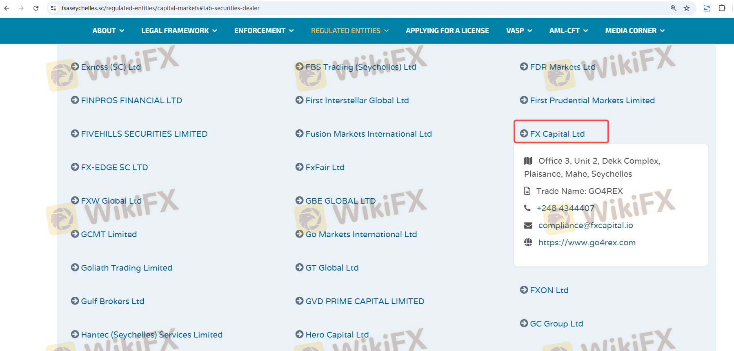734x351 pixels.
Task: Expand Gulf Brokers Ltd entry
Action: [108, 301]
